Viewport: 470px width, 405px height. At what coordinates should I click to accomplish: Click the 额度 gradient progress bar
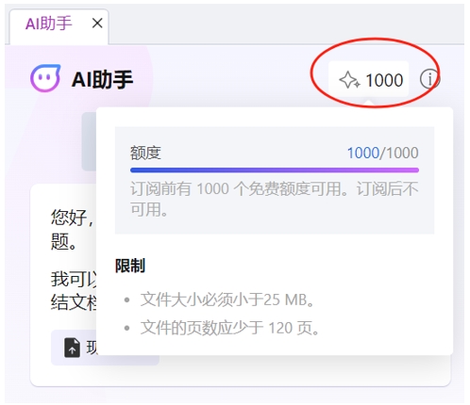[275, 170]
